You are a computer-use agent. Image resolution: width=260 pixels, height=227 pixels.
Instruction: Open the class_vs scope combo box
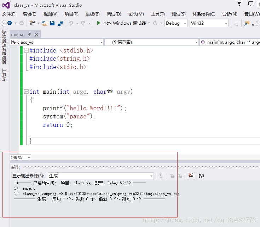(x=57, y=42)
